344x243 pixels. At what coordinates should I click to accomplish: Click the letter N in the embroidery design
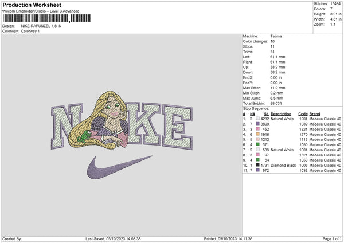point(66,126)
